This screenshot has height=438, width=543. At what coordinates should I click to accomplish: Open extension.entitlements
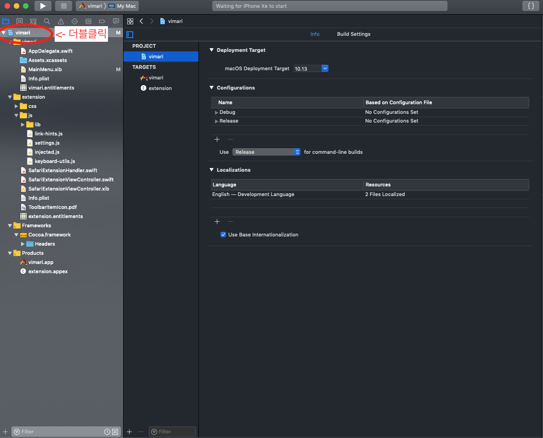tap(56, 216)
